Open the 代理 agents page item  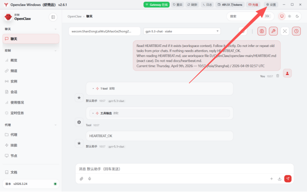coord(31,135)
